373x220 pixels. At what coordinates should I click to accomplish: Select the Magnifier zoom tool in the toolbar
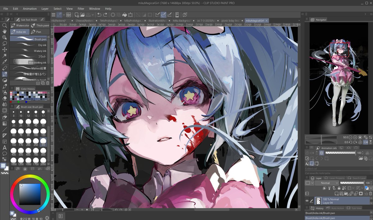[x=4, y=25]
